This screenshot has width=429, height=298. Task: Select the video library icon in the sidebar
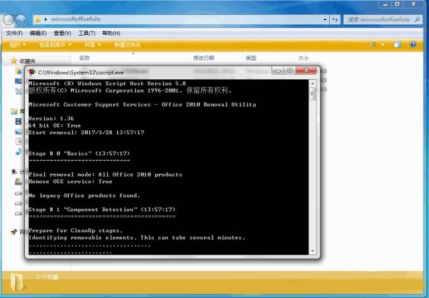pos(18,121)
